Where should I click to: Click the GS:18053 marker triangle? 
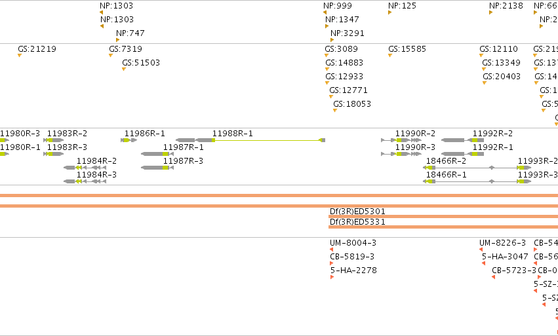(335, 111)
